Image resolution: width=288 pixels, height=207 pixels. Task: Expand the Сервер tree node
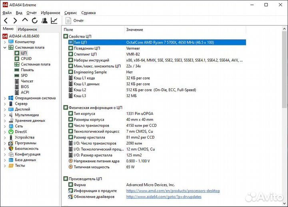pyautogui.click(x=5, y=104)
